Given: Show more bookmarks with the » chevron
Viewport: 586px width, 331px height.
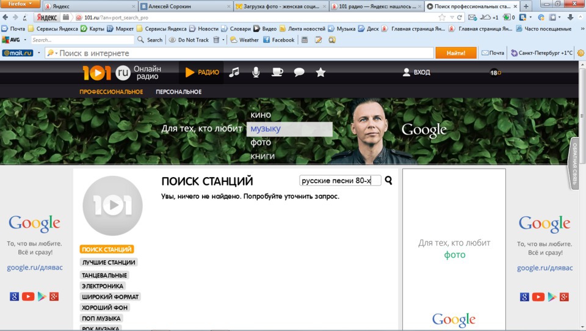Looking at the screenshot, I should (582, 29).
